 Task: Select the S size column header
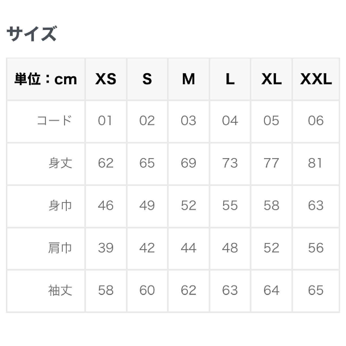147,79
